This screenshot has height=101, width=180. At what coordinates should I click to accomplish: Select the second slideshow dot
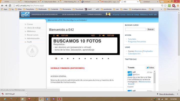[x=62, y=58]
